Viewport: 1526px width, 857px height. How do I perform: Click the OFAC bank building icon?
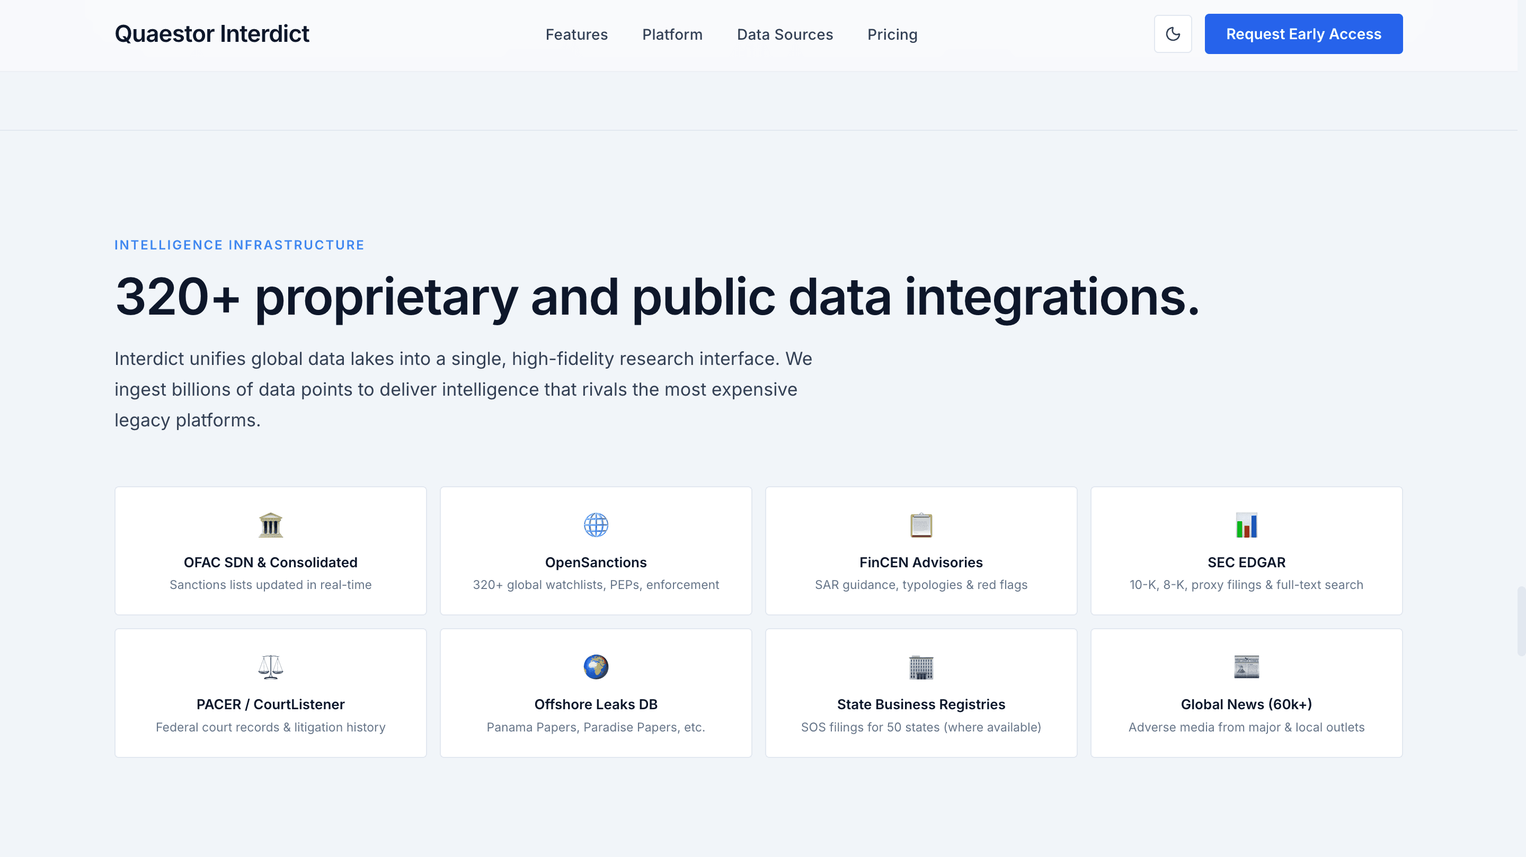[271, 525]
